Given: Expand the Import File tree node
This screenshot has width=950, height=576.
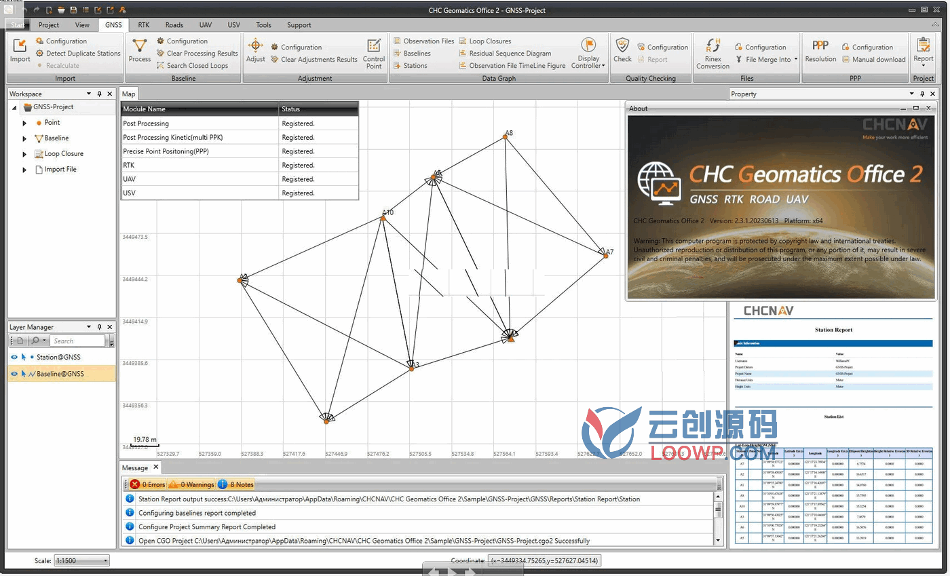Looking at the screenshot, I should [25, 170].
